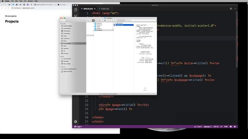This screenshot has width=248, height=139.
Task: Open the Apple menu
Action: tap(3, 1)
